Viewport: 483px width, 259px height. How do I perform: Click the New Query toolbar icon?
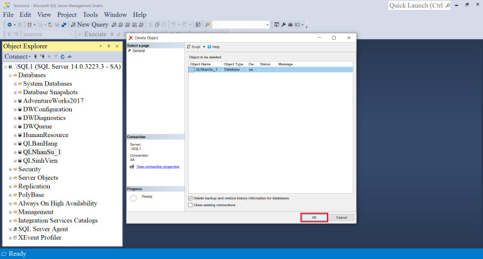click(91, 25)
